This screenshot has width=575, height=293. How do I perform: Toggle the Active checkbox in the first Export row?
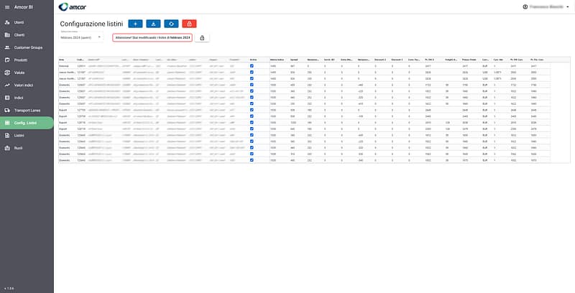click(x=252, y=110)
